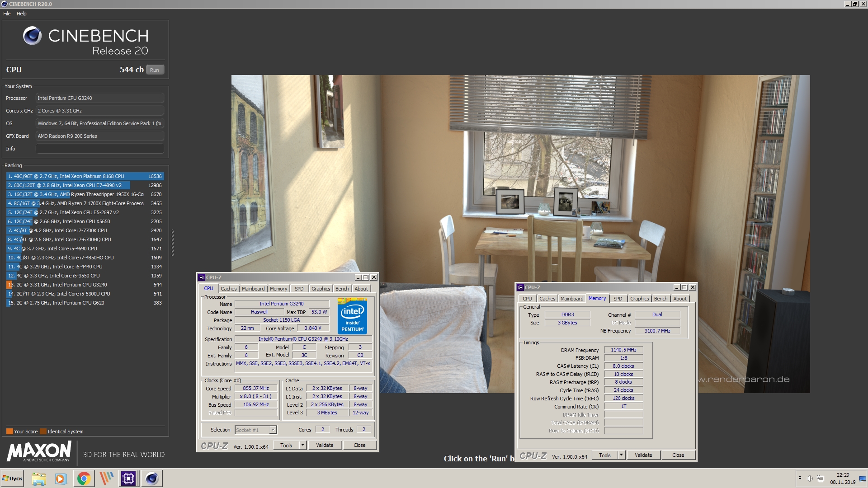Switch to CPU tab in right CPU-Z window
868x488 pixels.
tap(527, 299)
